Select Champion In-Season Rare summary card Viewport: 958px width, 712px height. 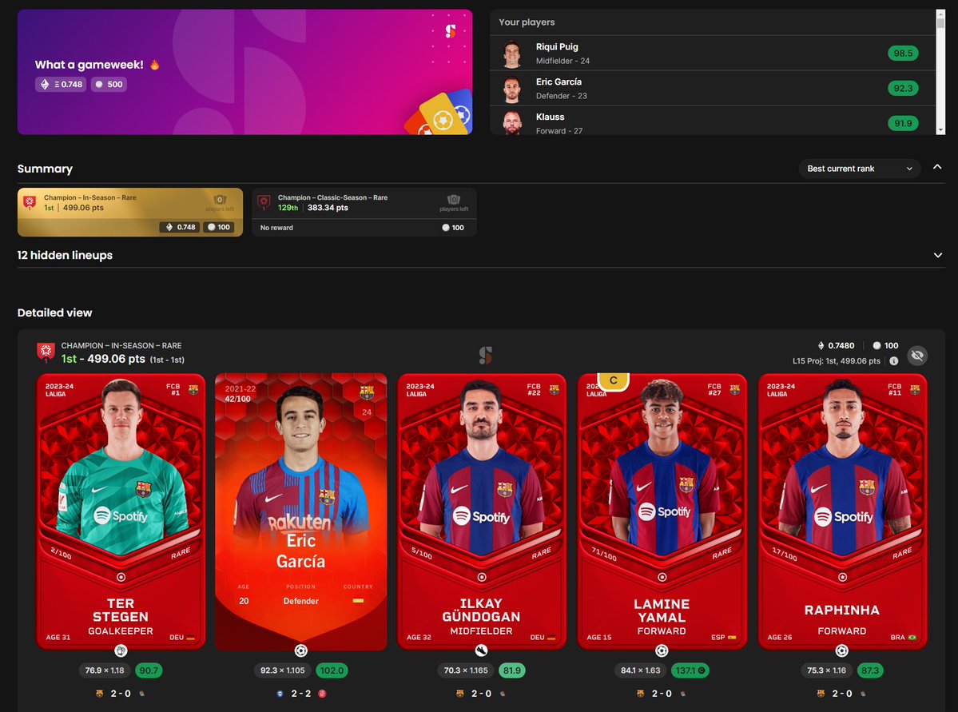tap(130, 212)
